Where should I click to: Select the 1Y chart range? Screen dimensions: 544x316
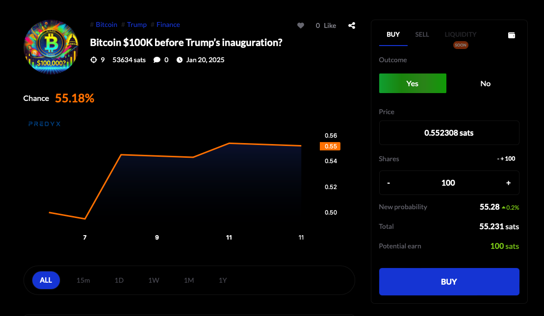click(x=223, y=280)
